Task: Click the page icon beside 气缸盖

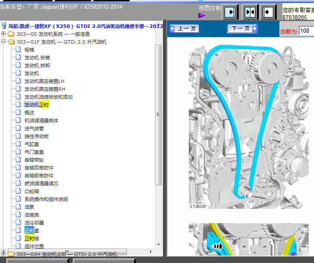Action: point(18,144)
